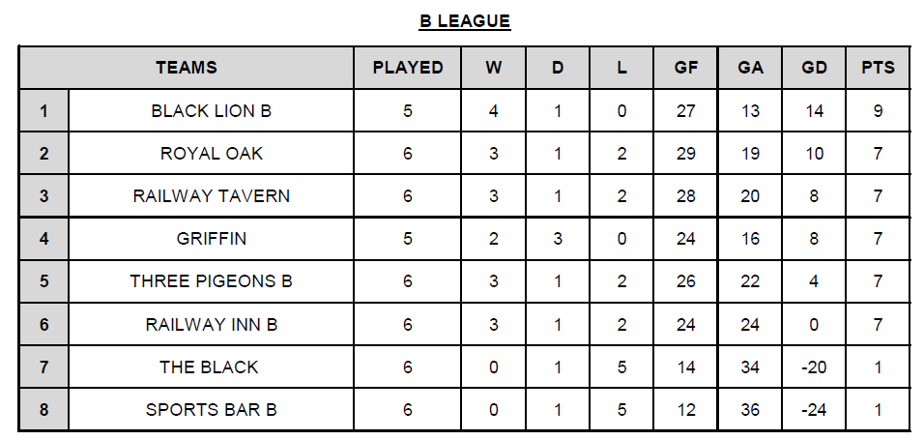Screen dimensions: 924x440
Task: Click rank number 8 cell
Action: coord(44,409)
